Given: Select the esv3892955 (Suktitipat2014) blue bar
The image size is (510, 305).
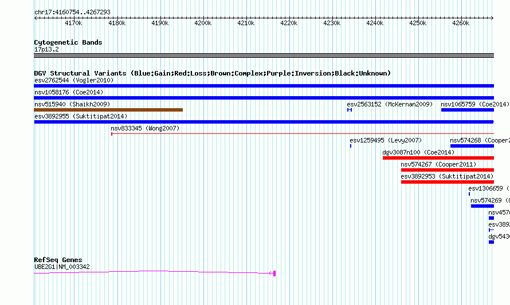Looking at the screenshot, I should click(264, 122).
